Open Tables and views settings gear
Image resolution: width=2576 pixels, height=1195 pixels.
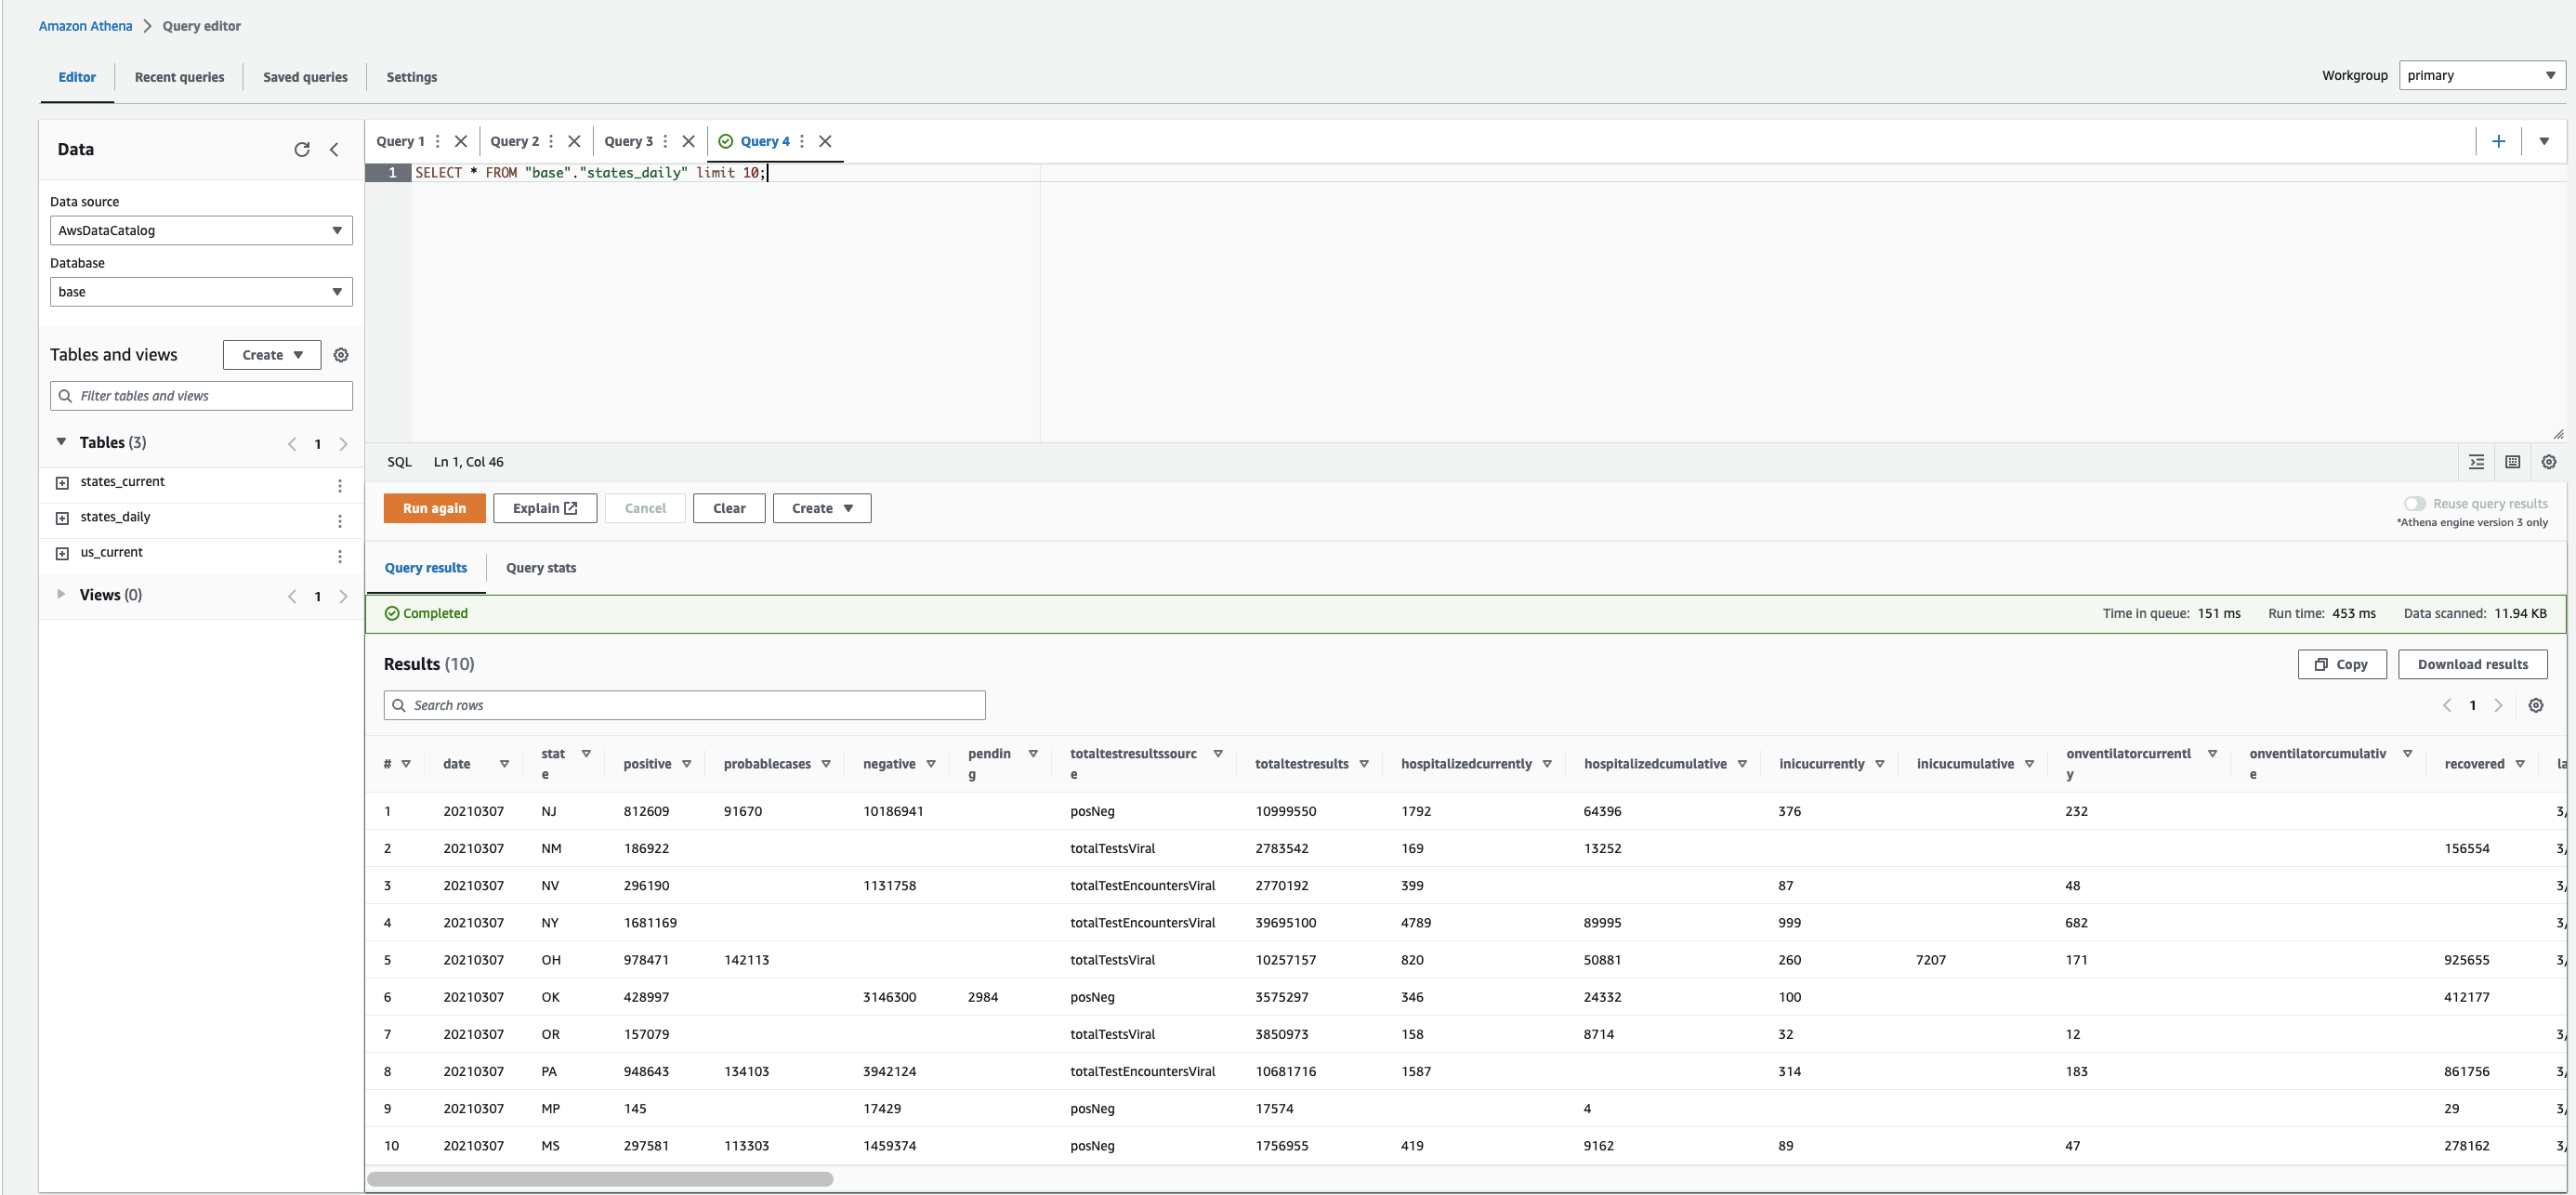pyautogui.click(x=340, y=355)
